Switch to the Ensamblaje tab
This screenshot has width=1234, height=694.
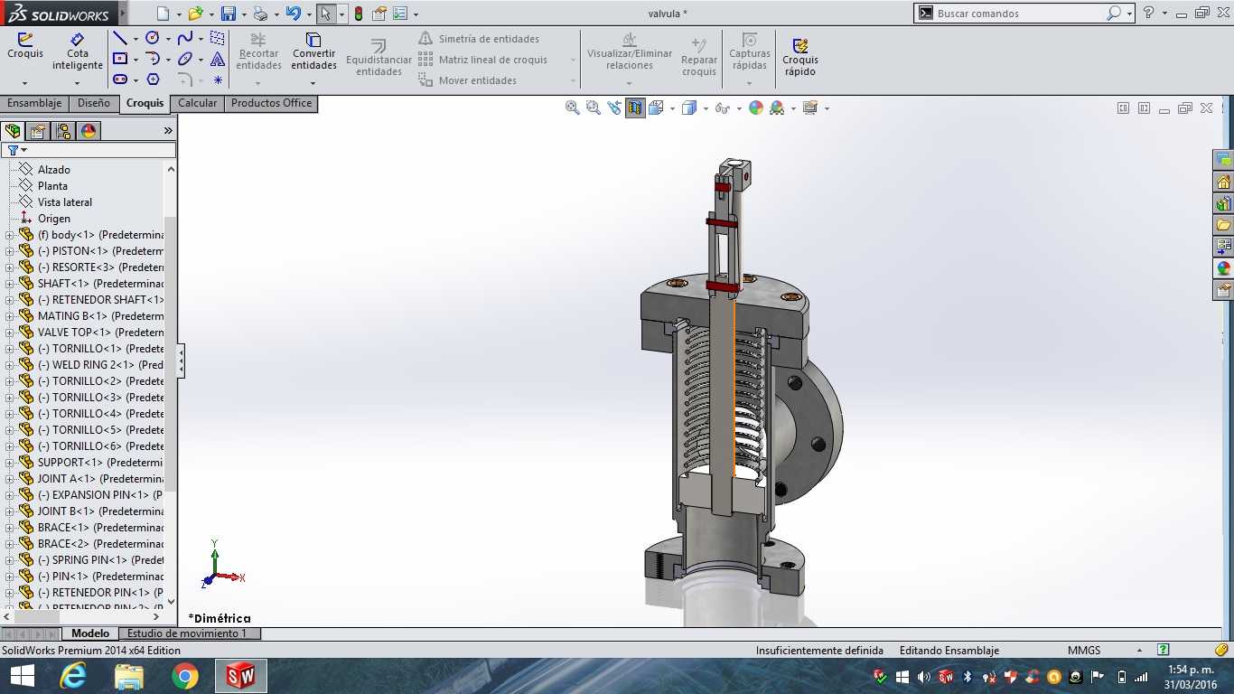click(34, 103)
